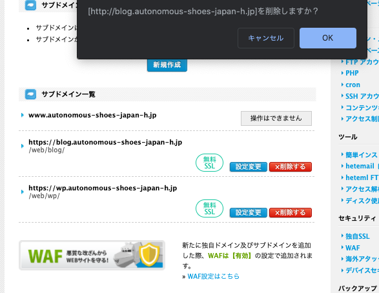Viewport: 379px width, 293px height.
Task: Open the 独自SSL sidebar link
Action: click(358, 236)
